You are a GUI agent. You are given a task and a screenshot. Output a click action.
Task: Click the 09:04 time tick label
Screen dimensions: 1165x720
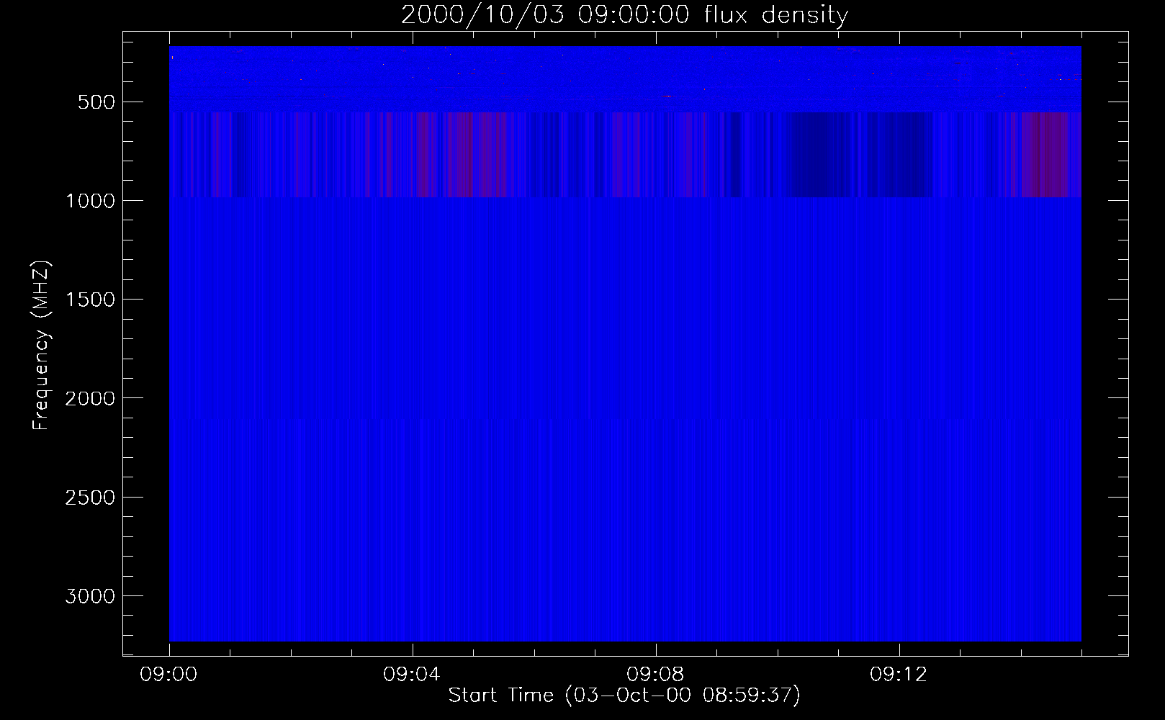[412, 675]
